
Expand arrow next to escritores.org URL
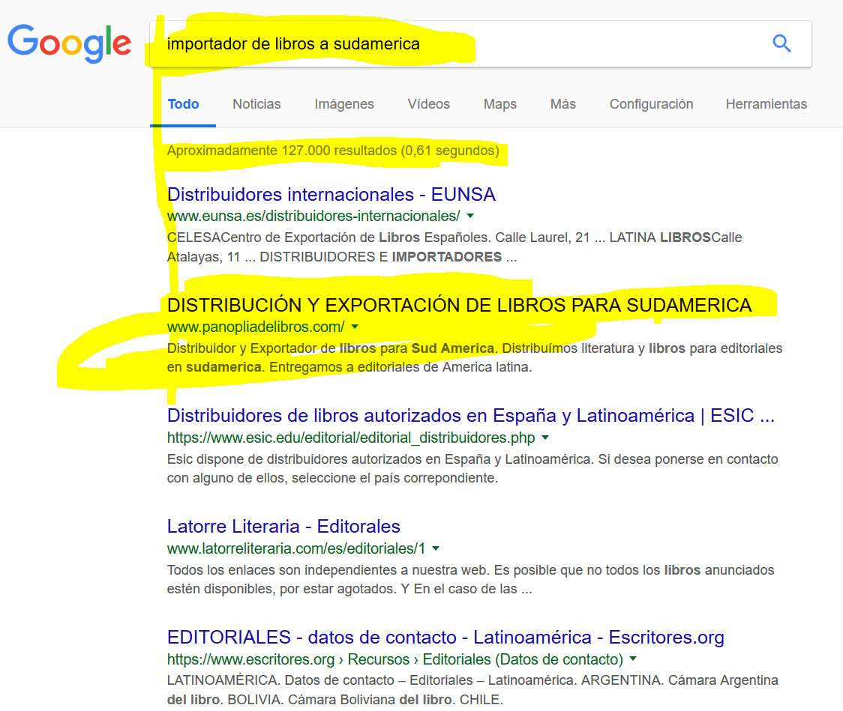click(633, 659)
